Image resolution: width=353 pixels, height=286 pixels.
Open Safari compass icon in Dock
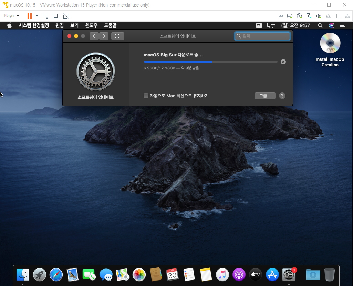[56, 275]
